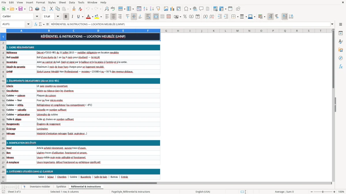Screen dimensions: 346x194
Task: Toggle Underline formatting
Action: point(78,17)
